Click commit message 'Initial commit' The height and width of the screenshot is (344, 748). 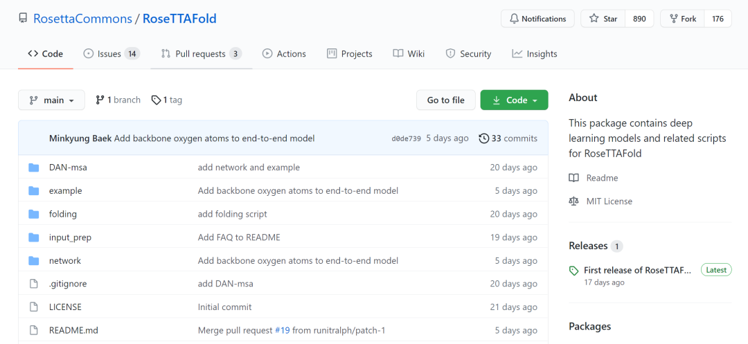click(224, 307)
